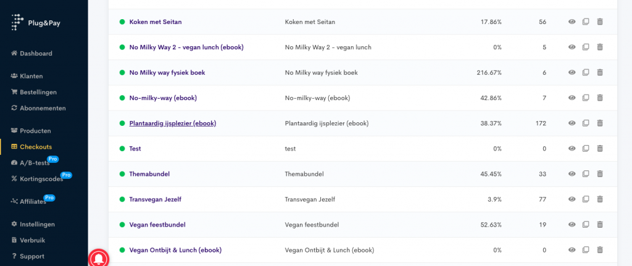This screenshot has height=266, width=632.
Task: Open the Dashboard page
Action: (36, 53)
